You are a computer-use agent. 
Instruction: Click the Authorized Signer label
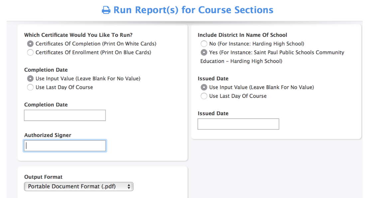[x=48, y=135]
